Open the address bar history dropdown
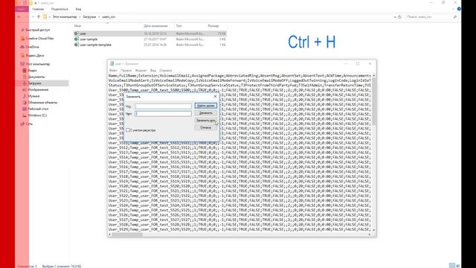 [395, 17]
